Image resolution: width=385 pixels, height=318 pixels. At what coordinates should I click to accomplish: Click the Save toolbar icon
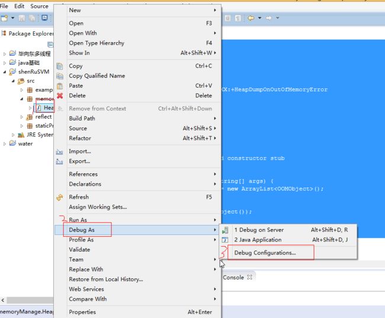coord(22,18)
